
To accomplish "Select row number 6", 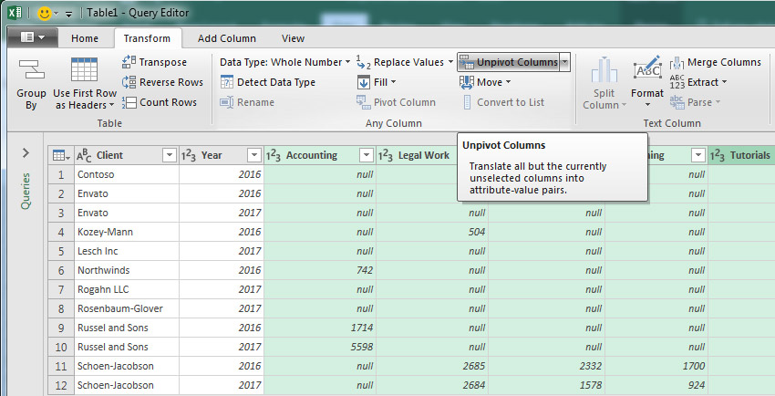I will tap(61, 270).
